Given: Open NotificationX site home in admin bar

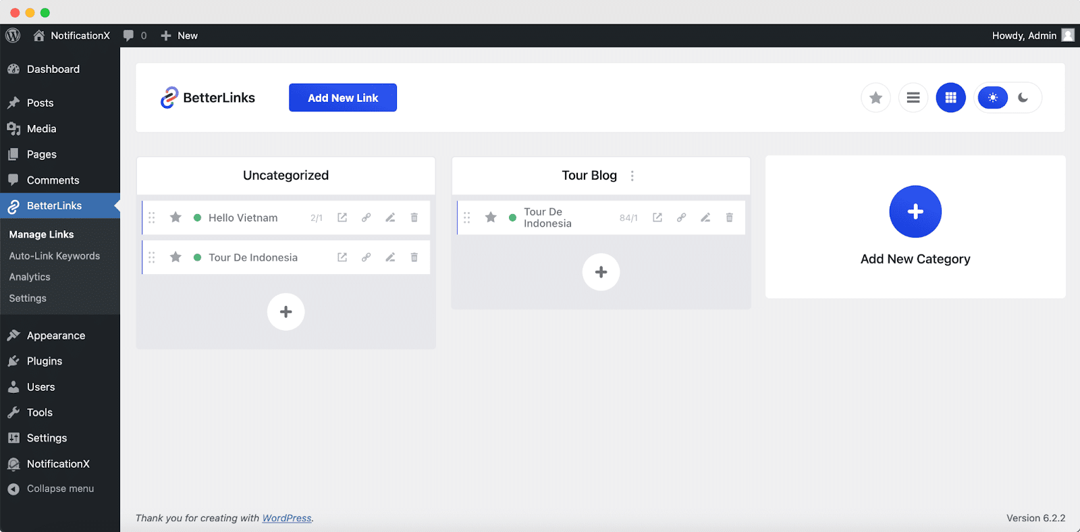Looking at the screenshot, I should click(72, 36).
